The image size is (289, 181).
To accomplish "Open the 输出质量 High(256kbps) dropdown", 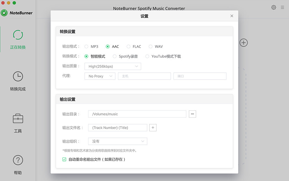I will click(113, 66).
